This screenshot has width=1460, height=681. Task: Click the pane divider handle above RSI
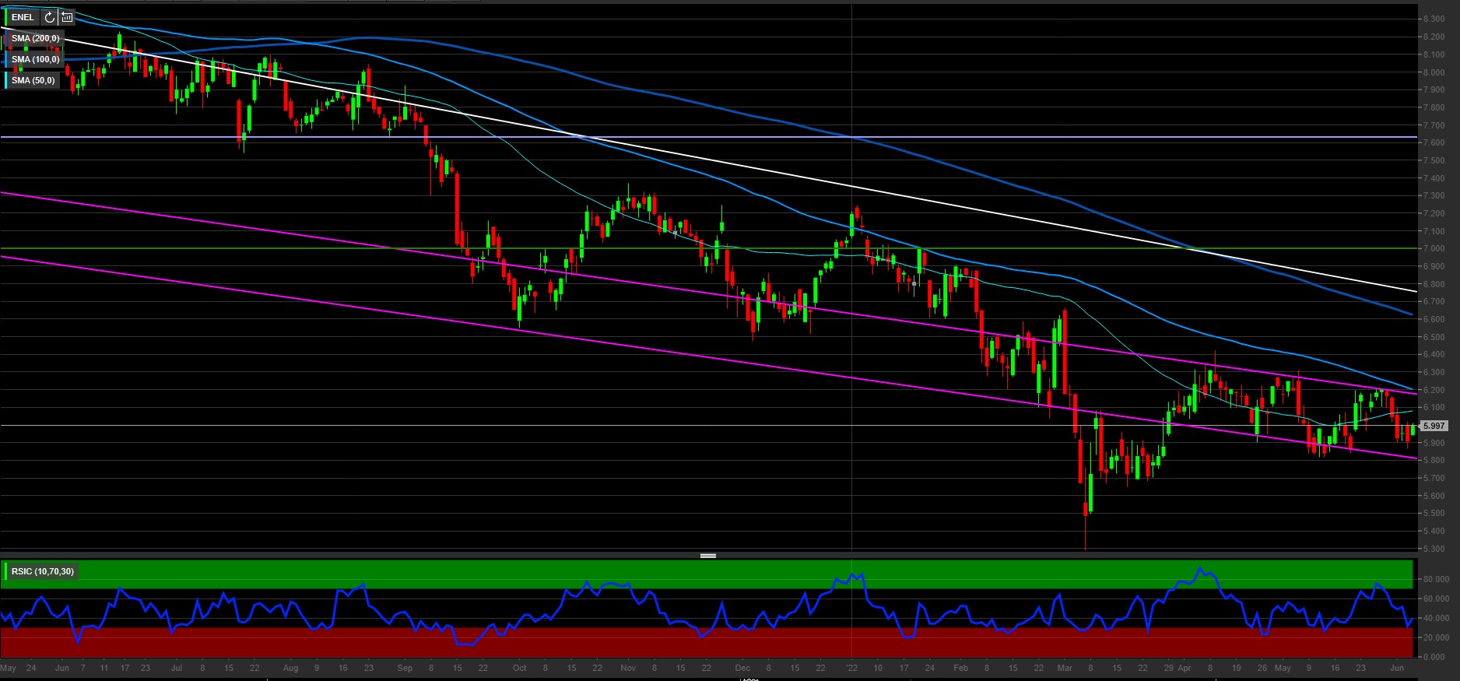(708, 556)
